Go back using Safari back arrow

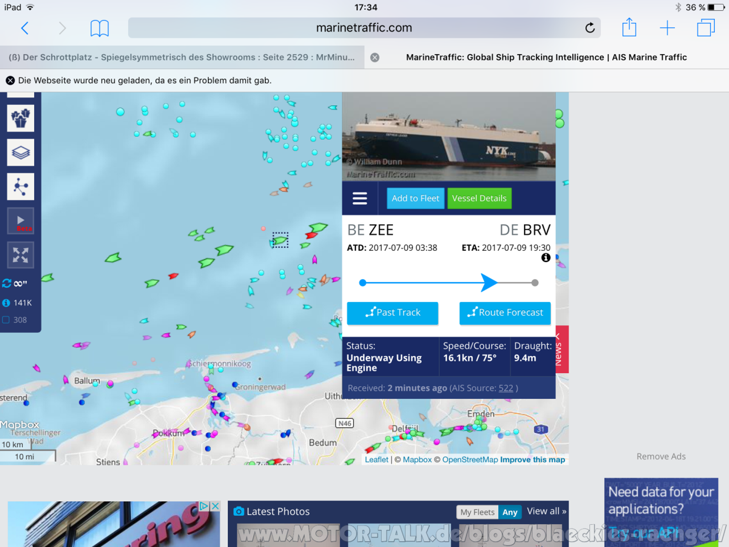click(25, 28)
